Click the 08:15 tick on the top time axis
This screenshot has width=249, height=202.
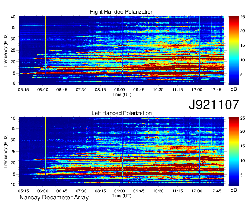[x=100, y=90]
